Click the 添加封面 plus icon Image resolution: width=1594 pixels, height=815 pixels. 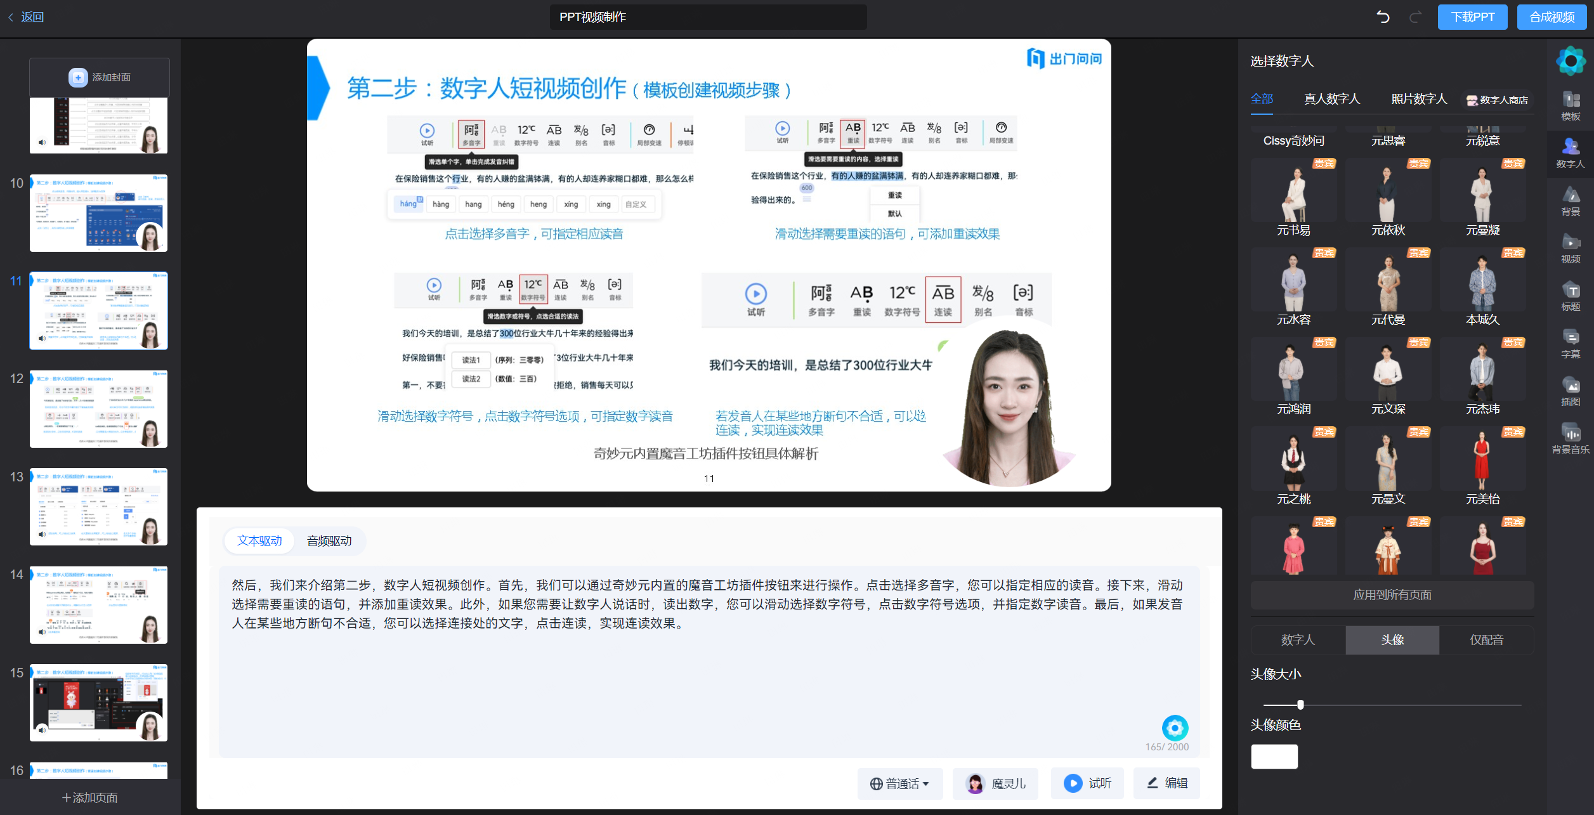point(78,77)
